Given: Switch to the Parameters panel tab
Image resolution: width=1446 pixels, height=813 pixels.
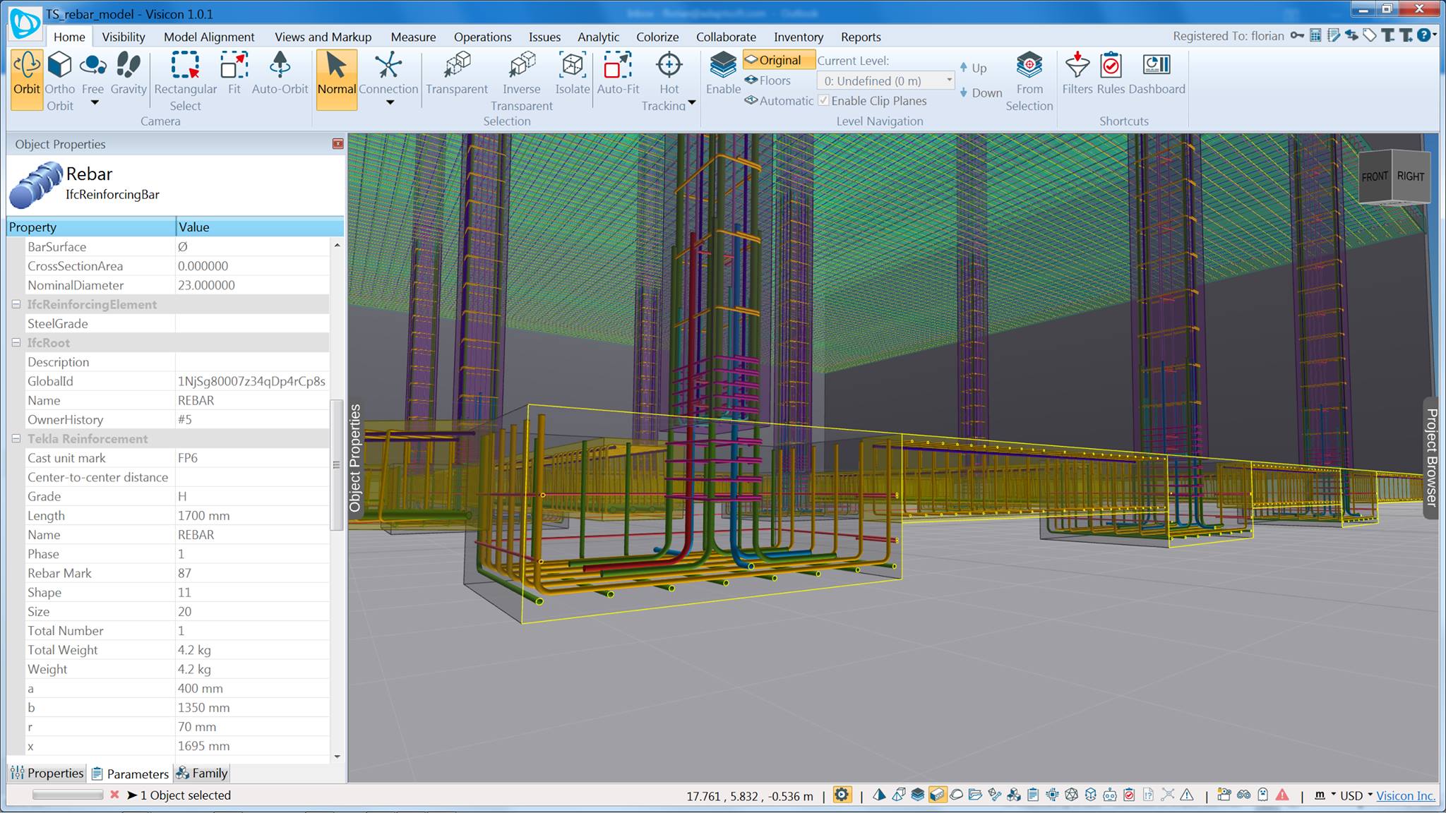Looking at the screenshot, I should (x=131, y=773).
